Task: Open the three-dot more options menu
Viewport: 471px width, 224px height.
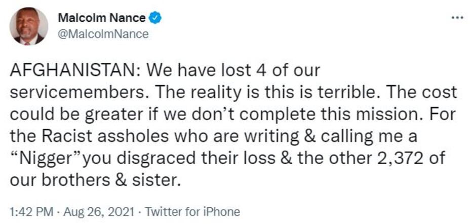Action: pyautogui.click(x=457, y=17)
